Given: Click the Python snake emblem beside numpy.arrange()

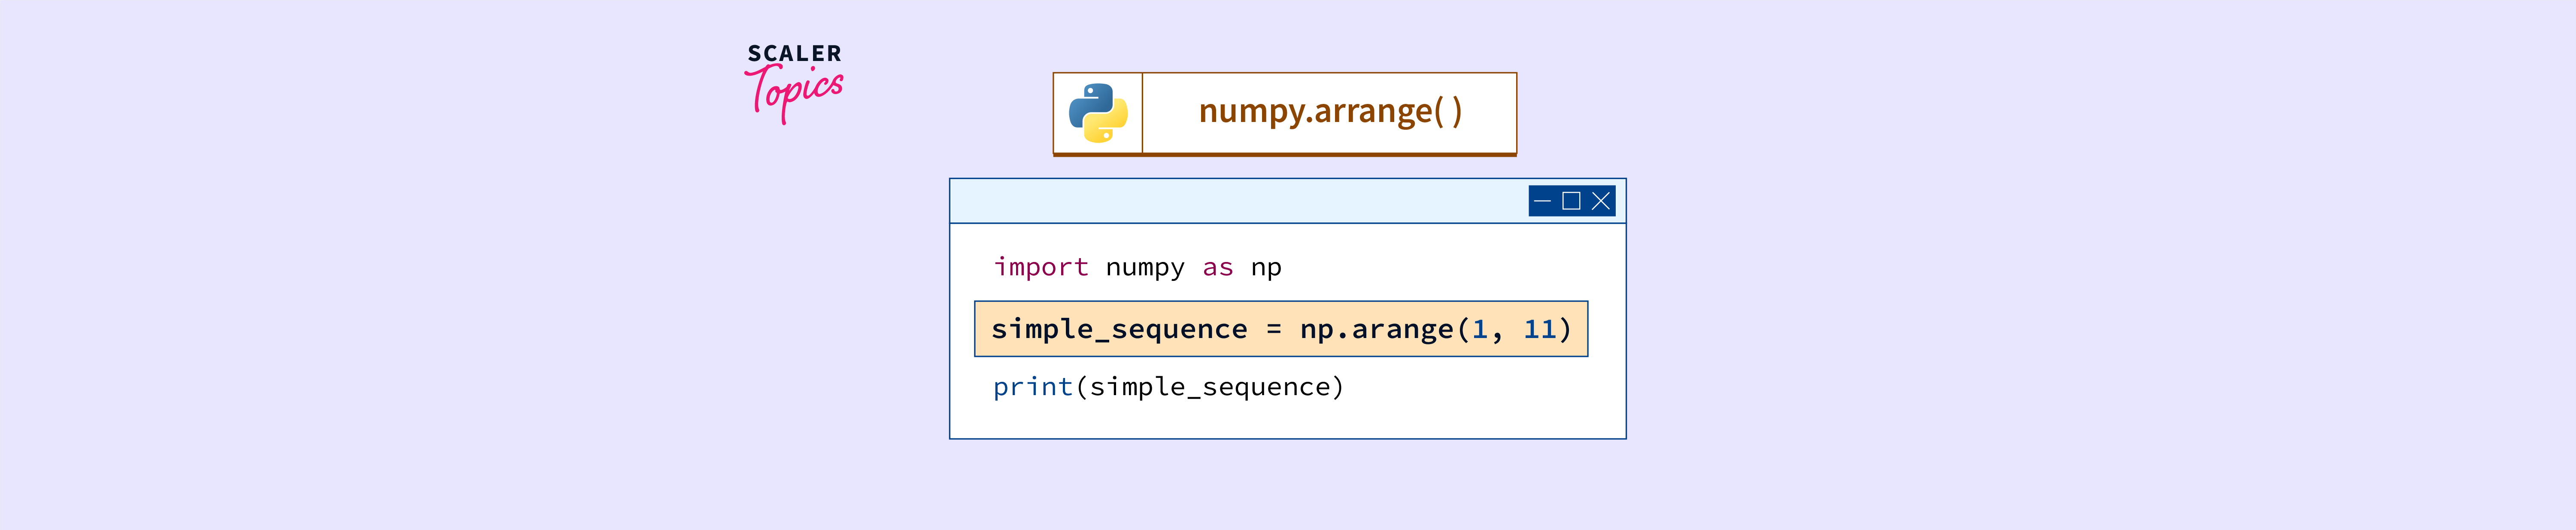Looking at the screenshot, I should (1099, 113).
